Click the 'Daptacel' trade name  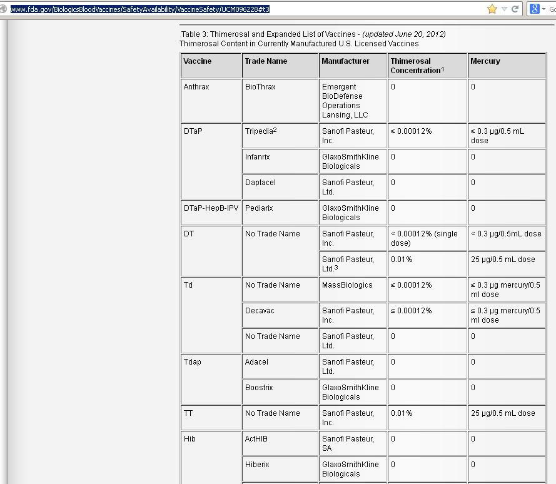[260, 183]
